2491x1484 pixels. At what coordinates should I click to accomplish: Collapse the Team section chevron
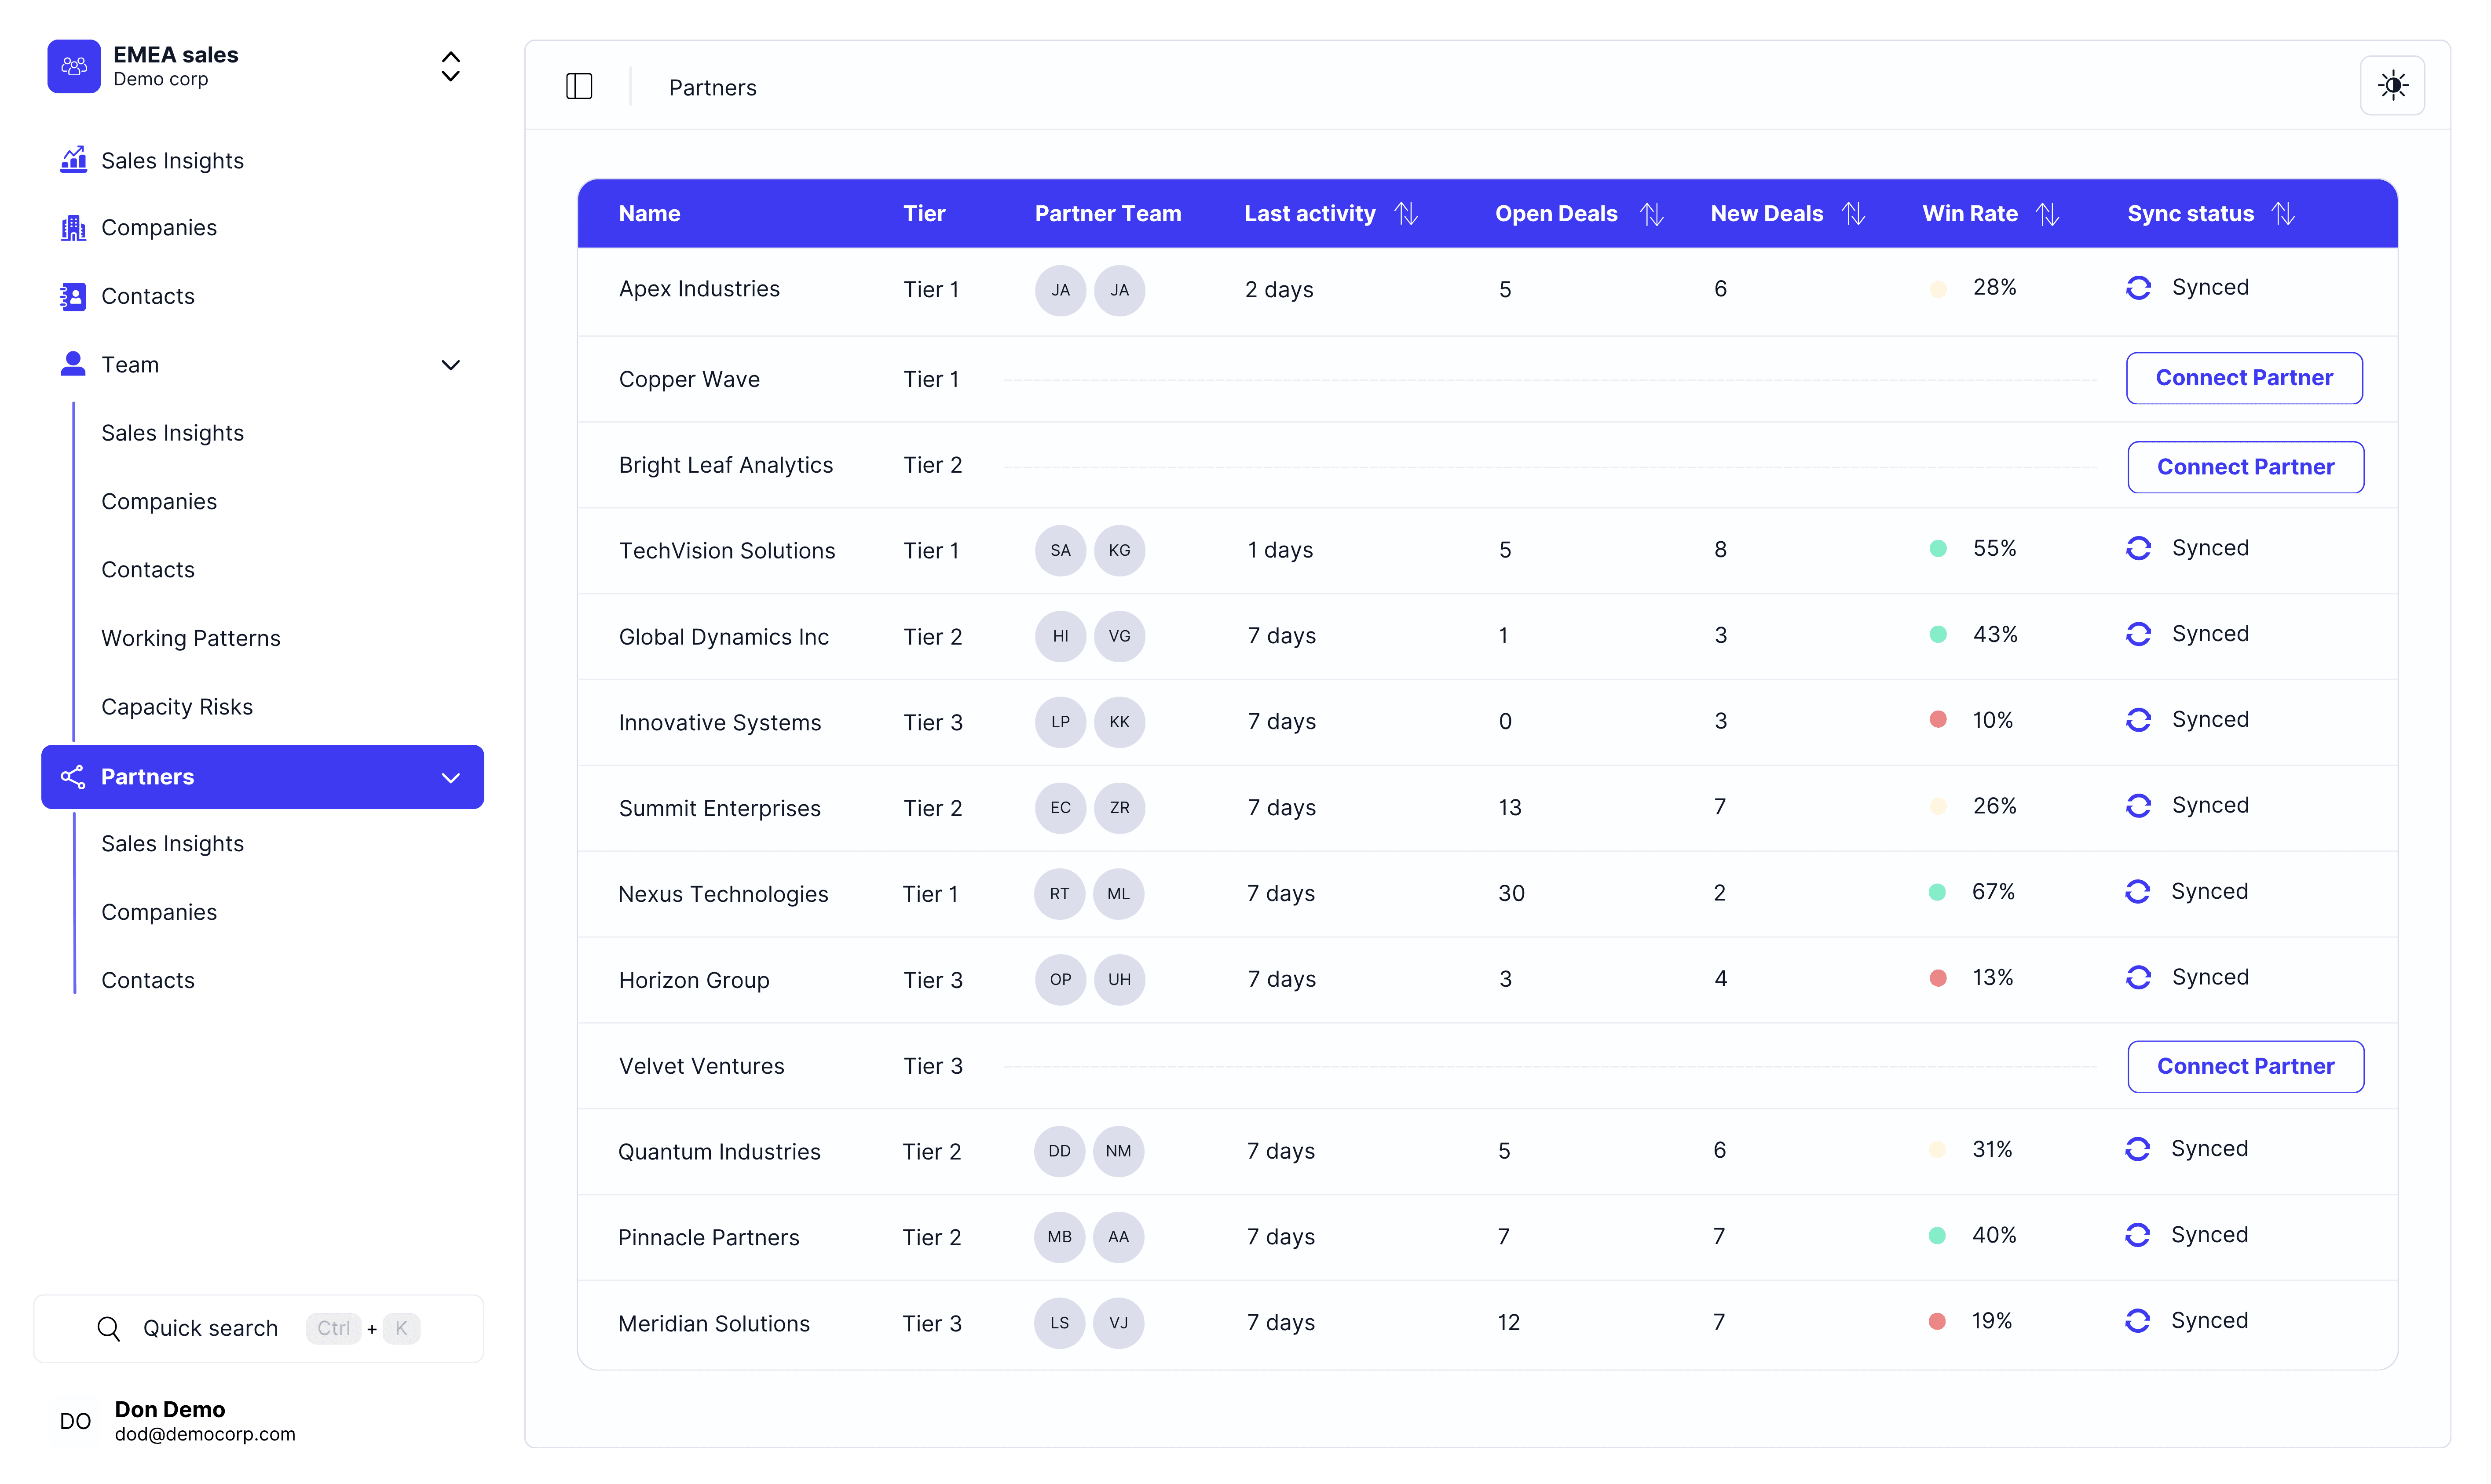450,365
